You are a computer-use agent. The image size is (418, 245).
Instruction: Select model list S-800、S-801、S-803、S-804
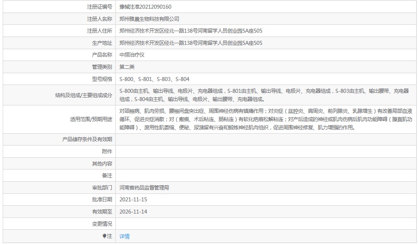(154, 79)
